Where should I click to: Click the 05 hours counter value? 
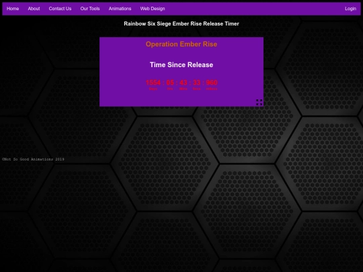(170, 83)
